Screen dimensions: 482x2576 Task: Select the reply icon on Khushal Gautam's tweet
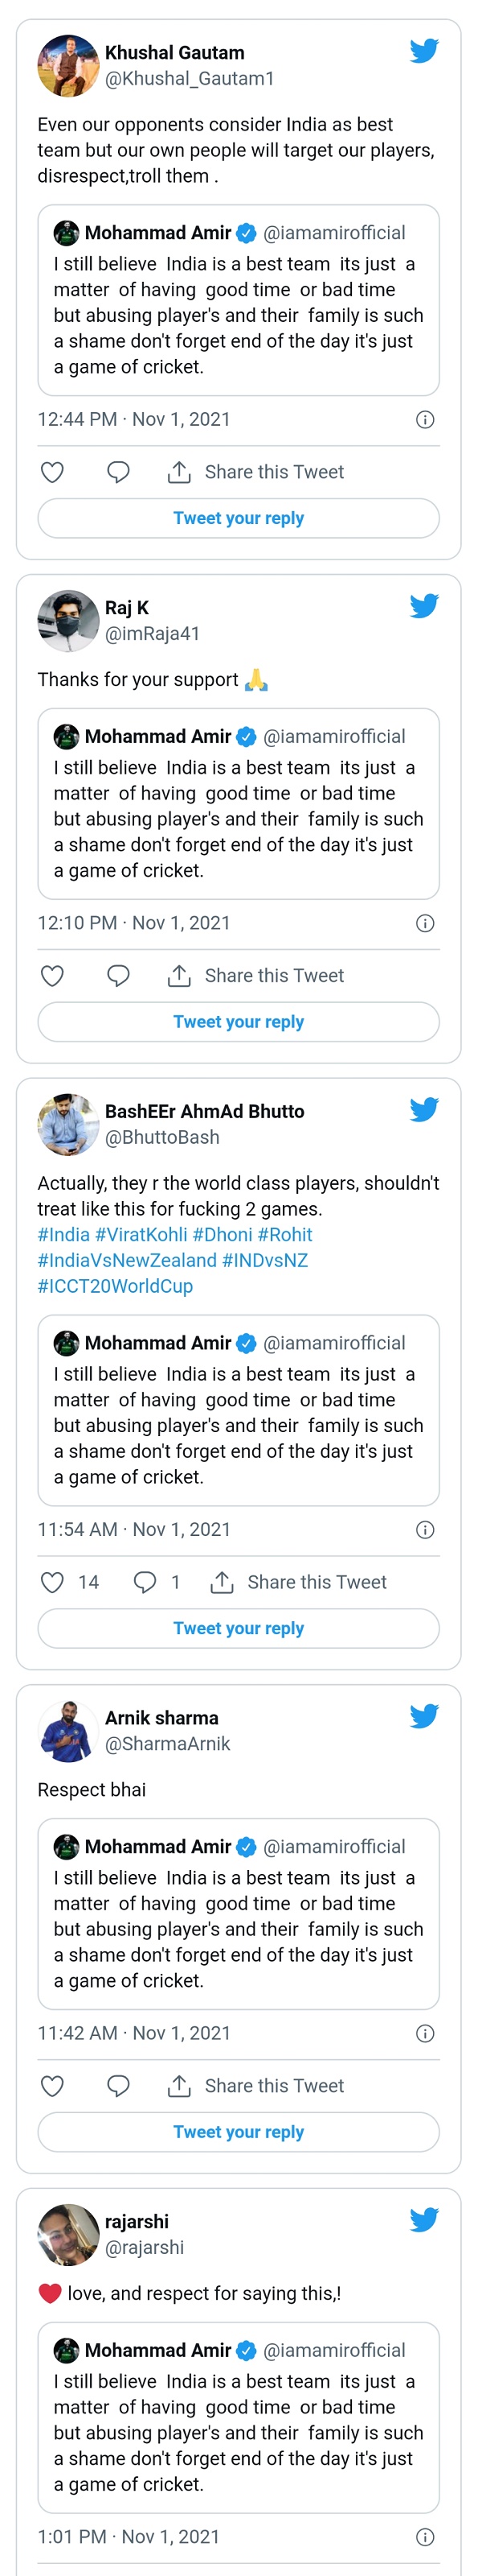coord(118,472)
